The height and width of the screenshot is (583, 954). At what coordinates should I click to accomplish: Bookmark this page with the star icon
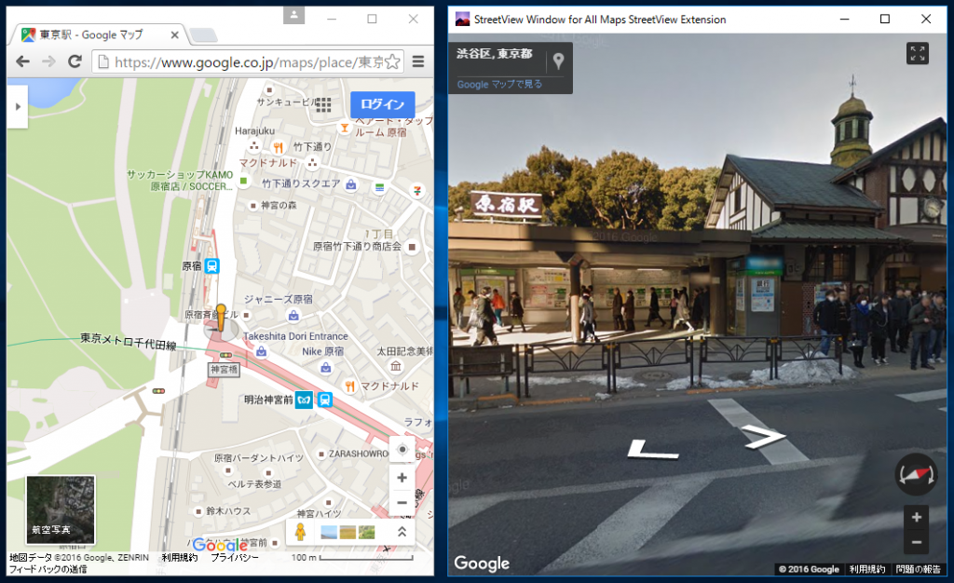pyautogui.click(x=392, y=62)
